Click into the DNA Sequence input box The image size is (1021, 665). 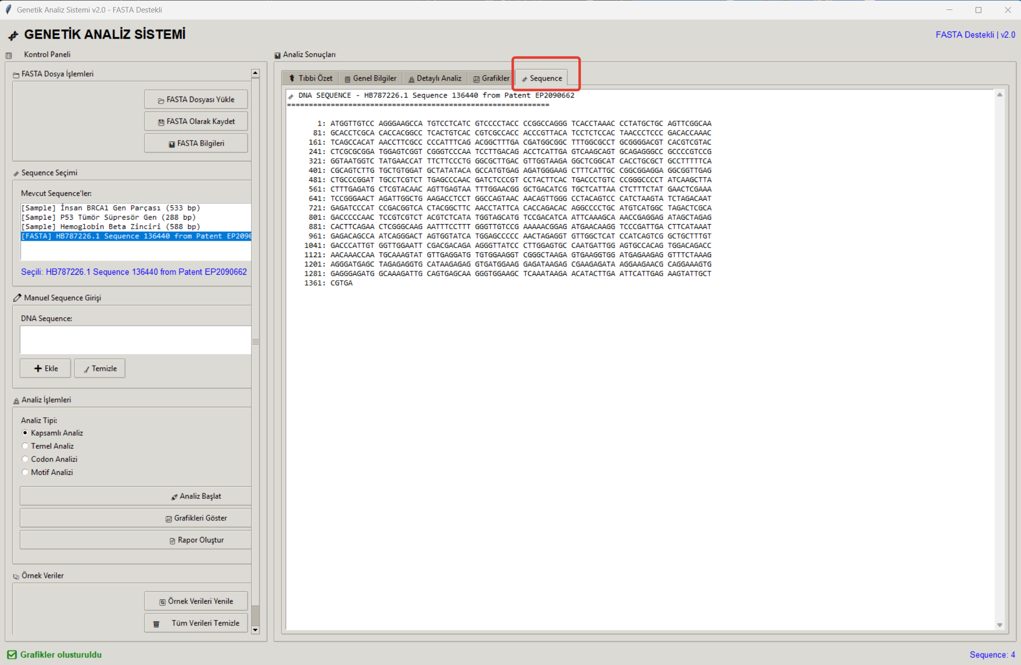(135, 340)
